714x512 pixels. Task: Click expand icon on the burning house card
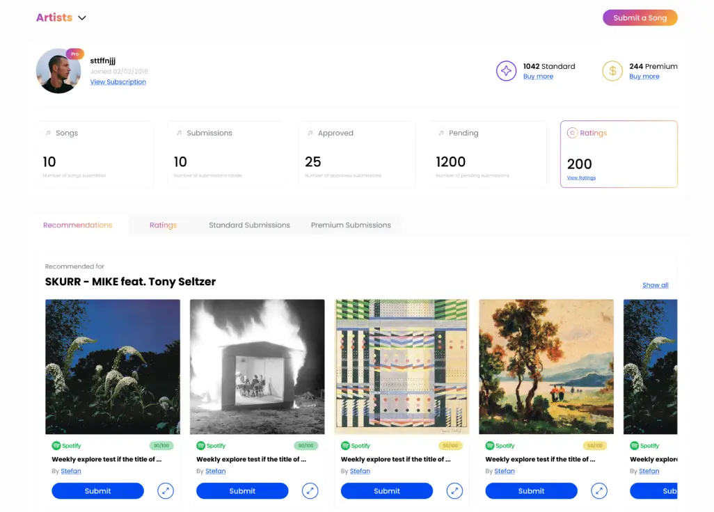tap(310, 491)
